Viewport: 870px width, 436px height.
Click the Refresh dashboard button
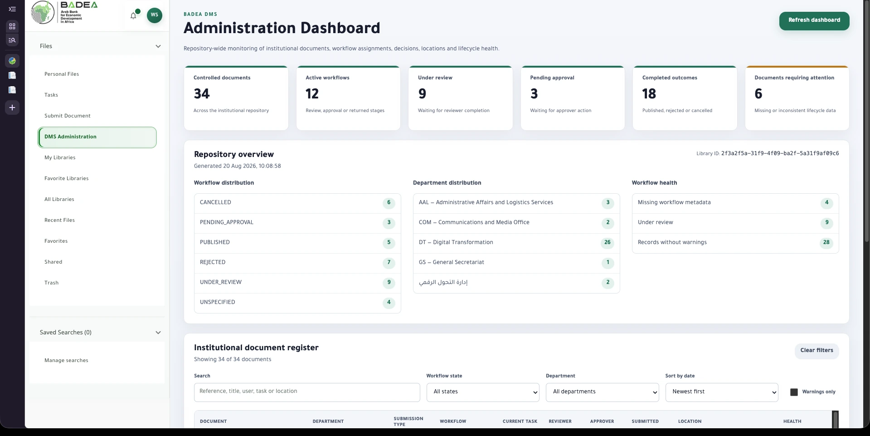[x=814, y=21]
